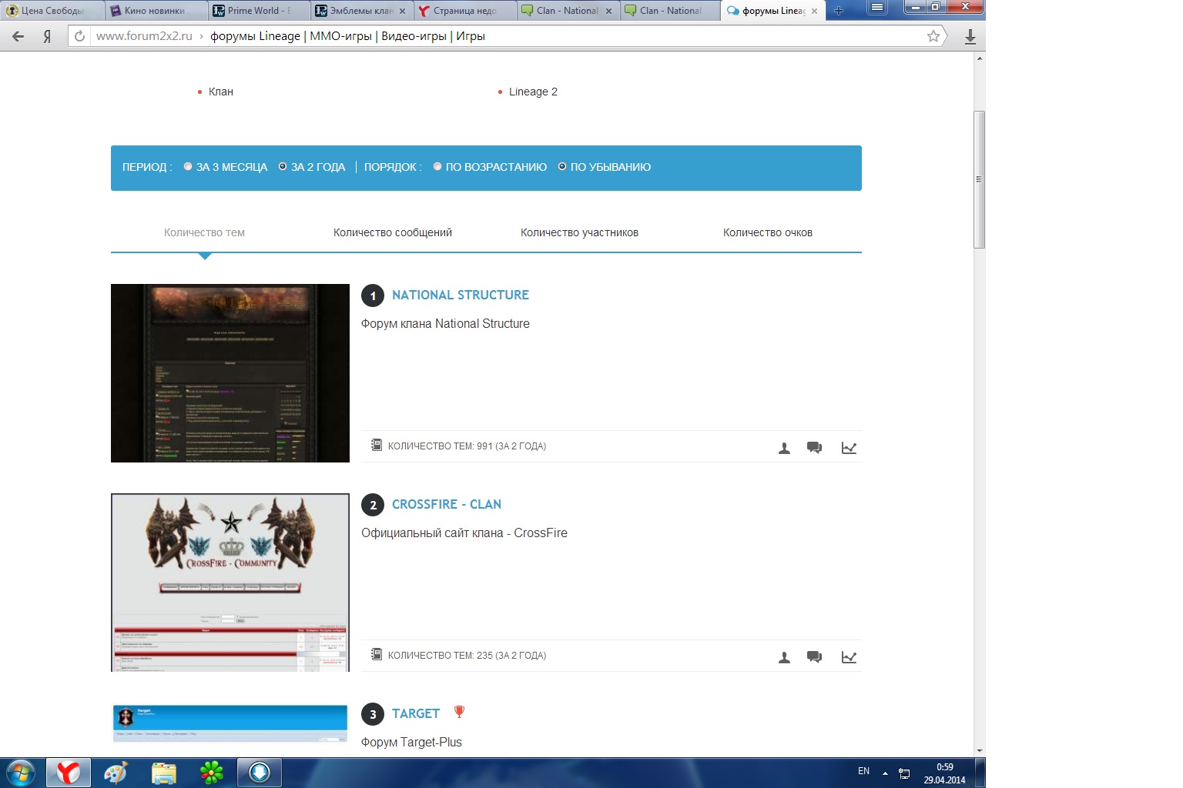
Task: Open the 'Target' forum link
Action: [x=416, y=713]
